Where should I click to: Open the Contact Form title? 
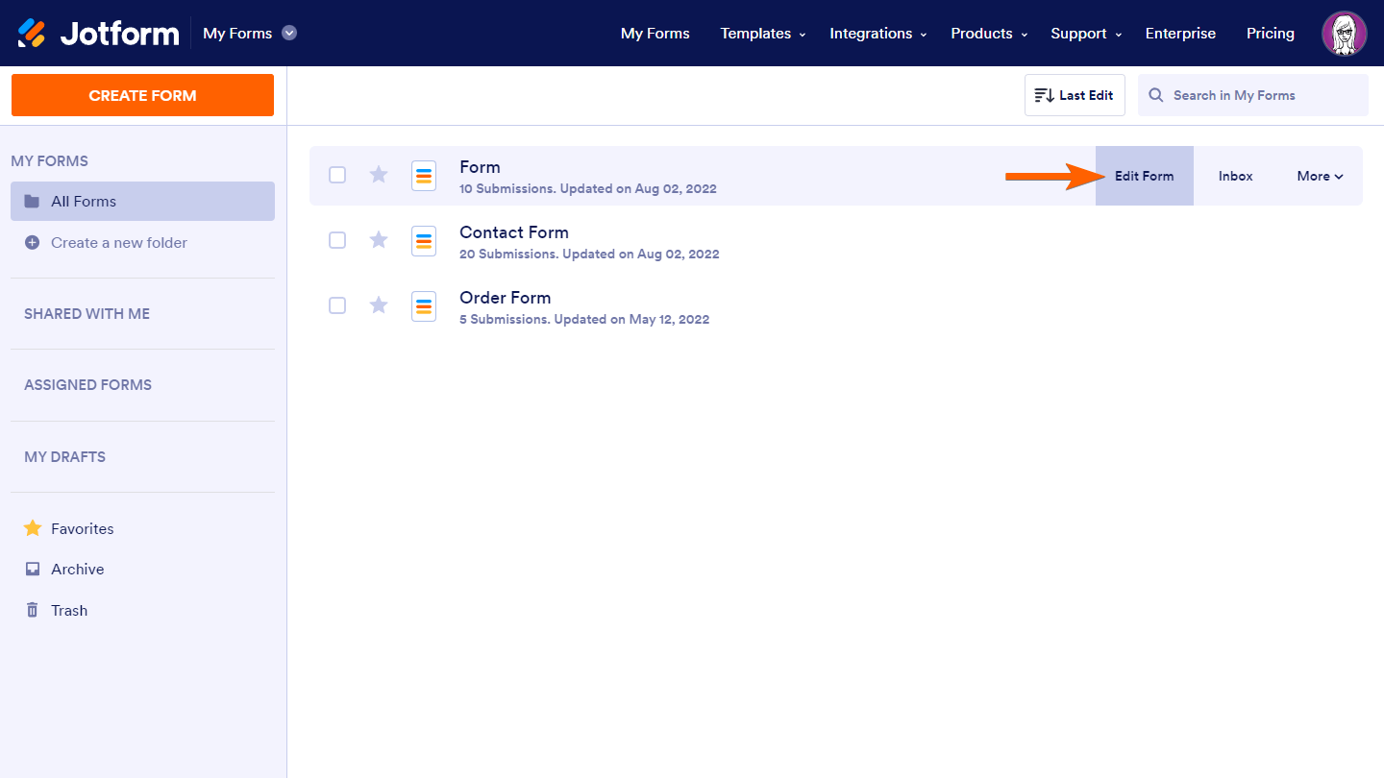click(x=514, y=232)
